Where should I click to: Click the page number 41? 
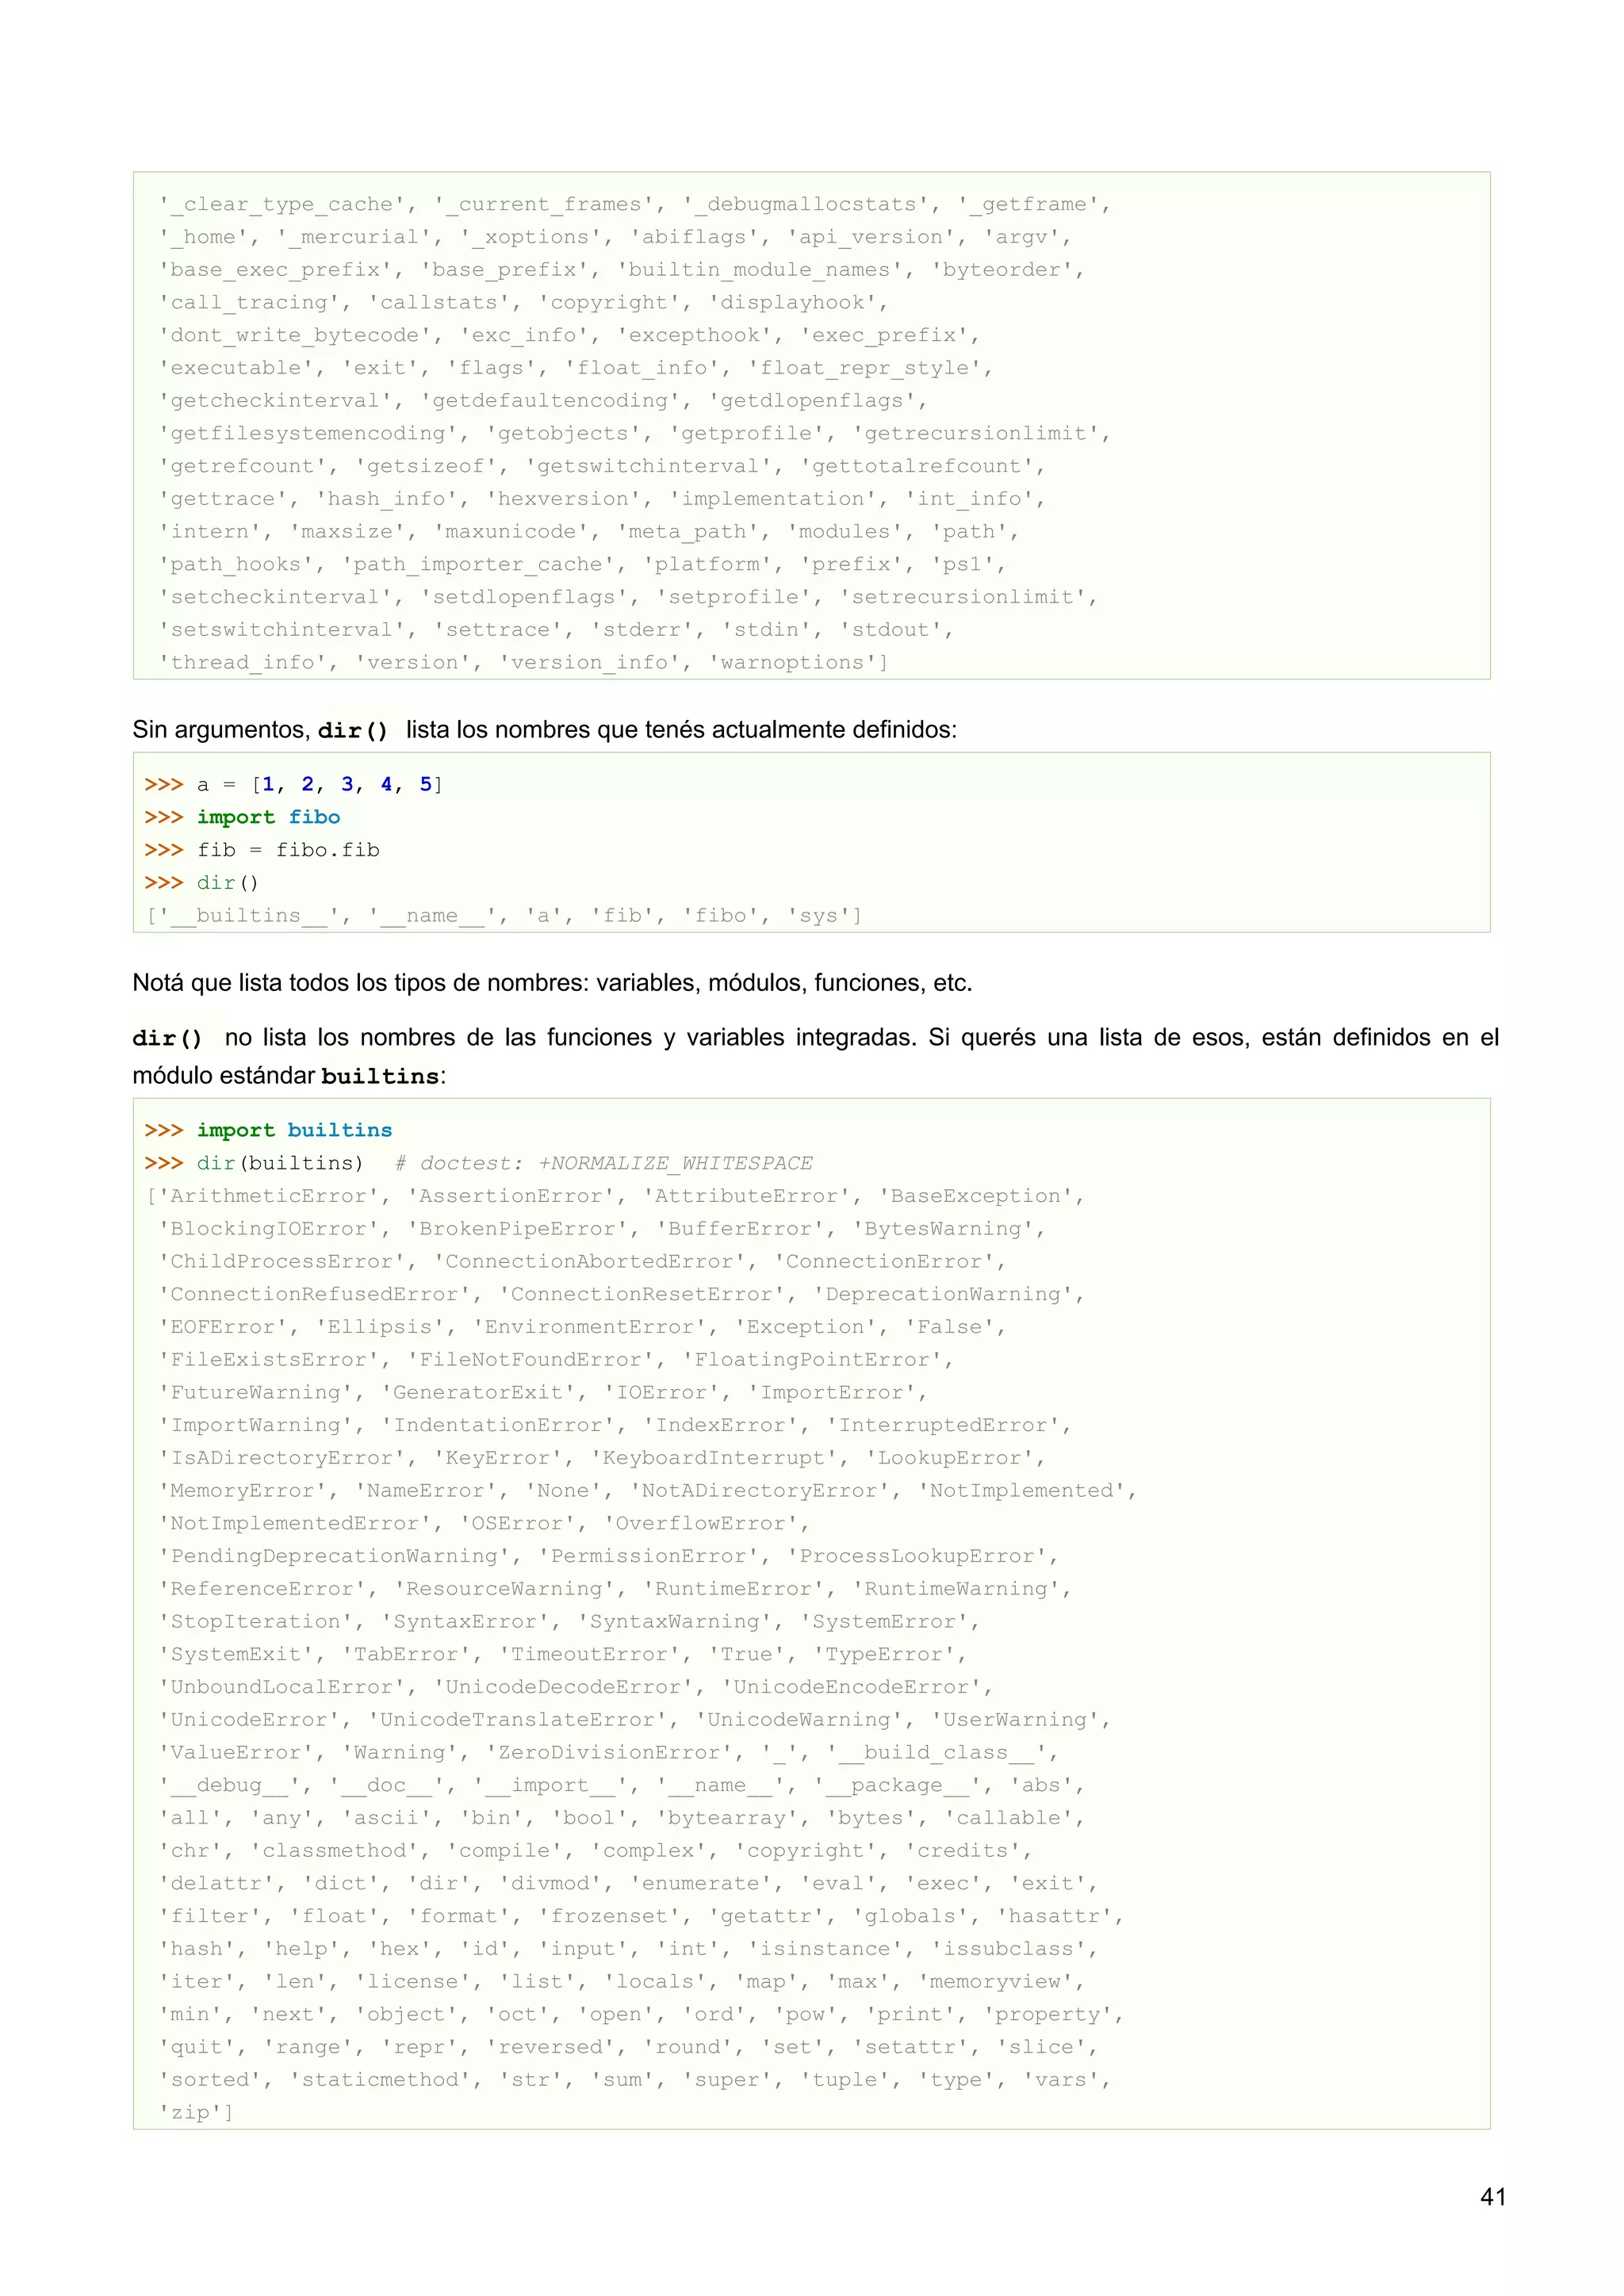1492,2197
